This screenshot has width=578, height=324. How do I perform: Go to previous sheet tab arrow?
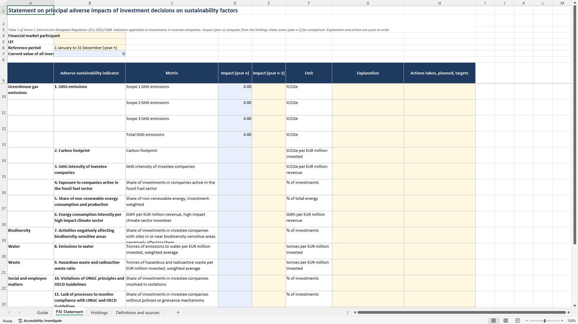point(9,313)
